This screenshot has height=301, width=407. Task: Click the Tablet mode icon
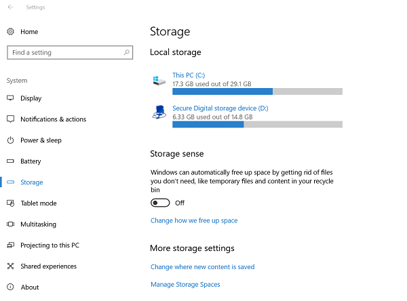[x=10, y=203]
